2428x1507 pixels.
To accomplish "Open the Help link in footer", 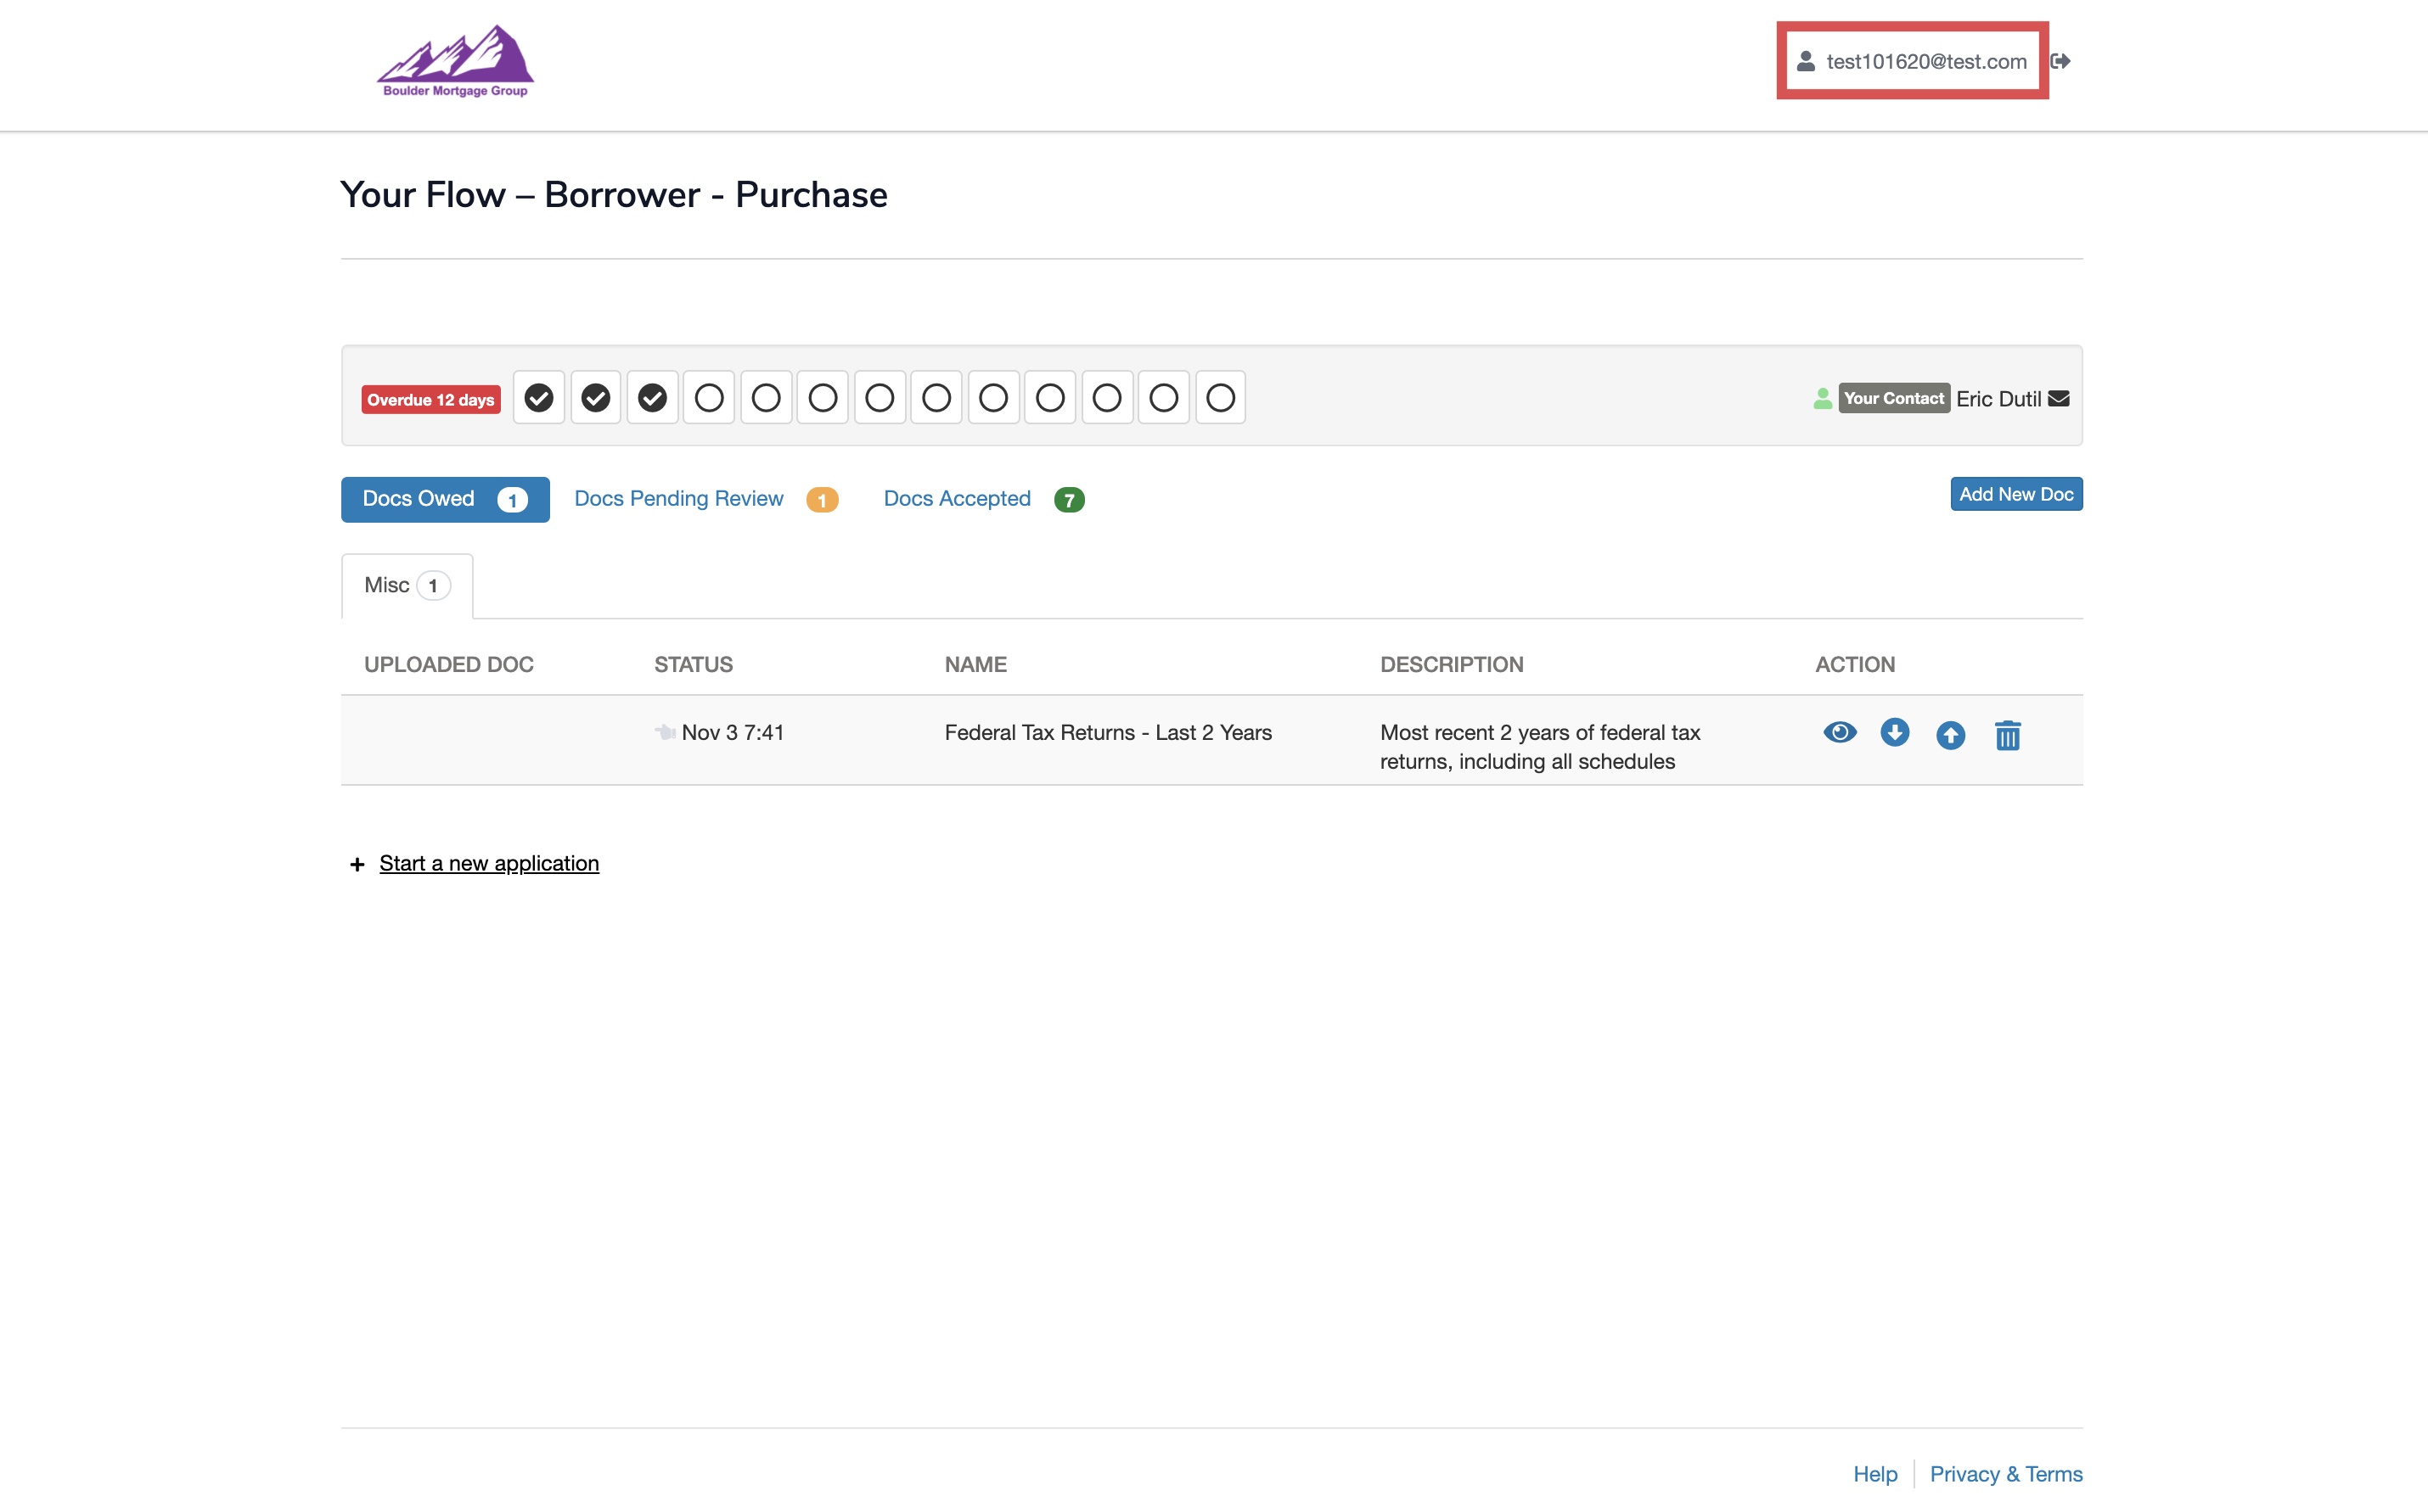I will pos(1874,1473).
